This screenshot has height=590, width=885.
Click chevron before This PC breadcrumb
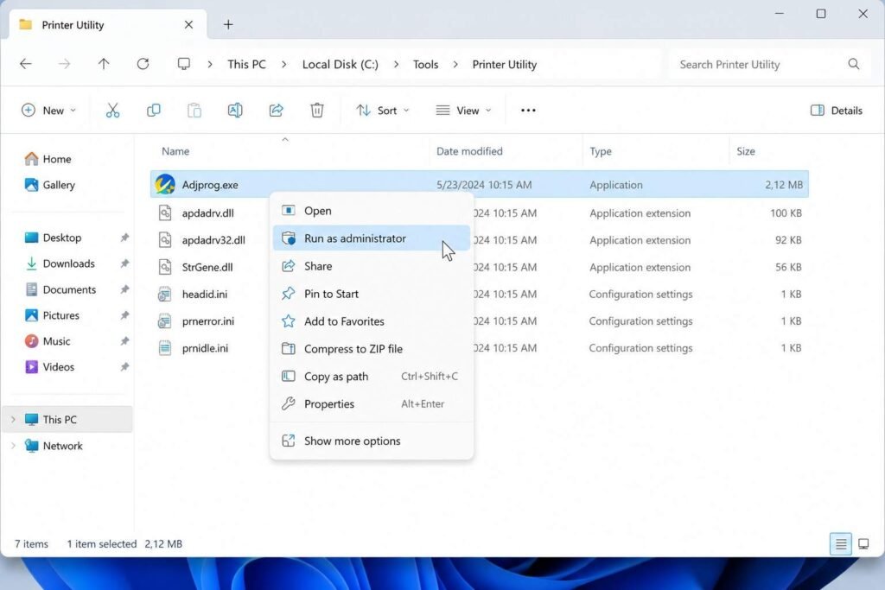[210, 65]
